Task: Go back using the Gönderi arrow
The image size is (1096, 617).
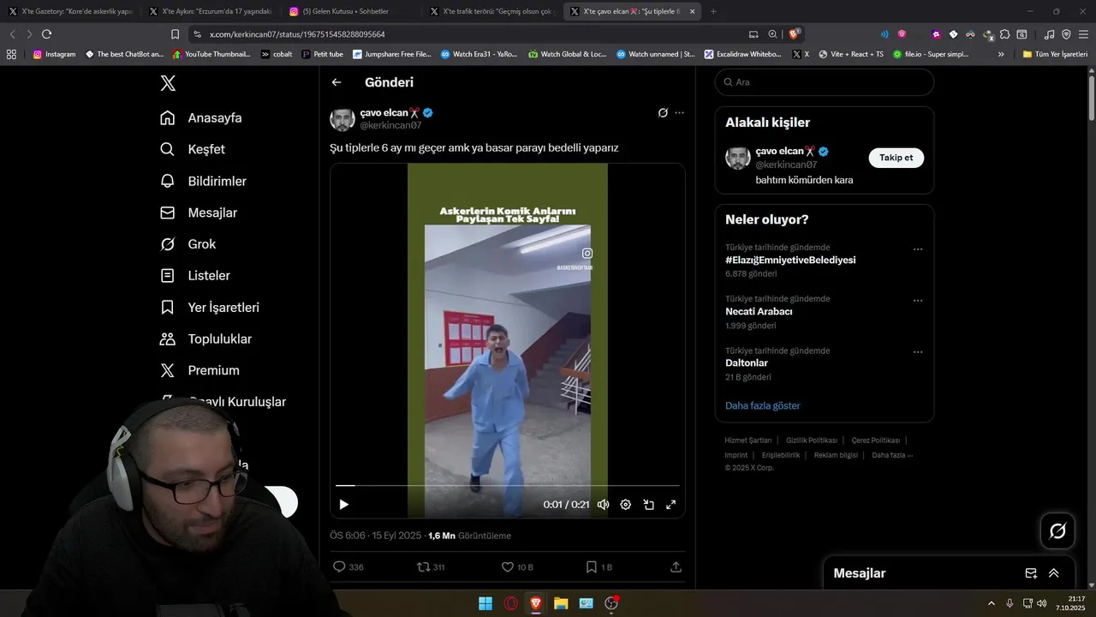Action: click(x=337, y=82)
